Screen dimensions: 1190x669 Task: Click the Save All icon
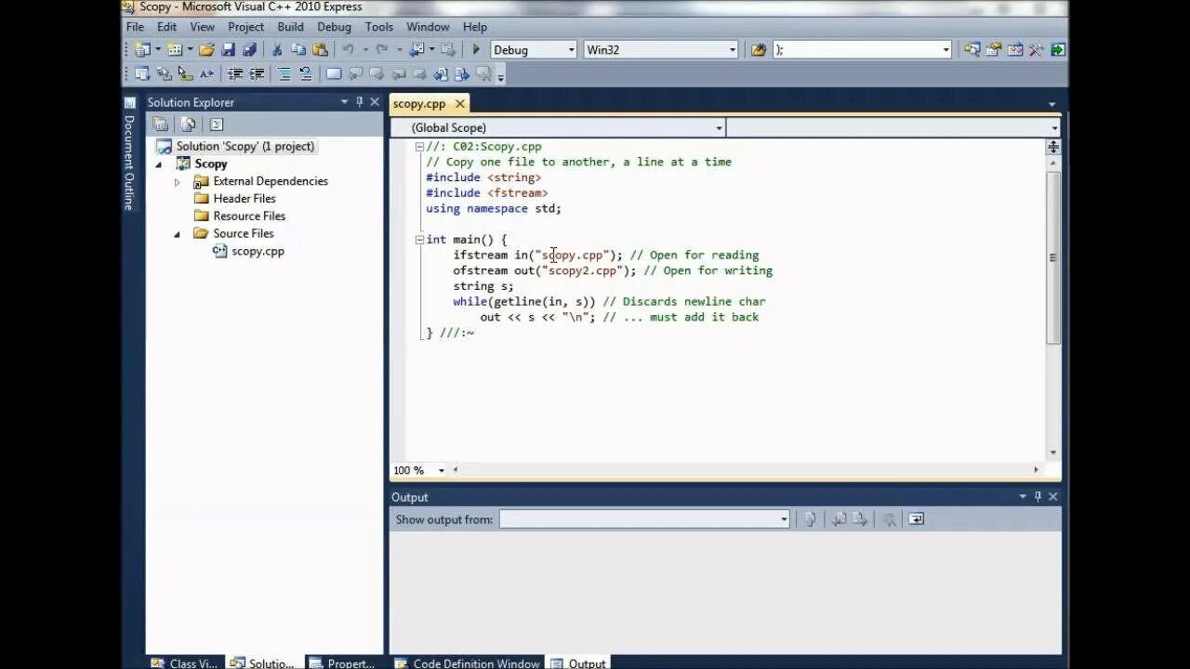tap(249, 49)
